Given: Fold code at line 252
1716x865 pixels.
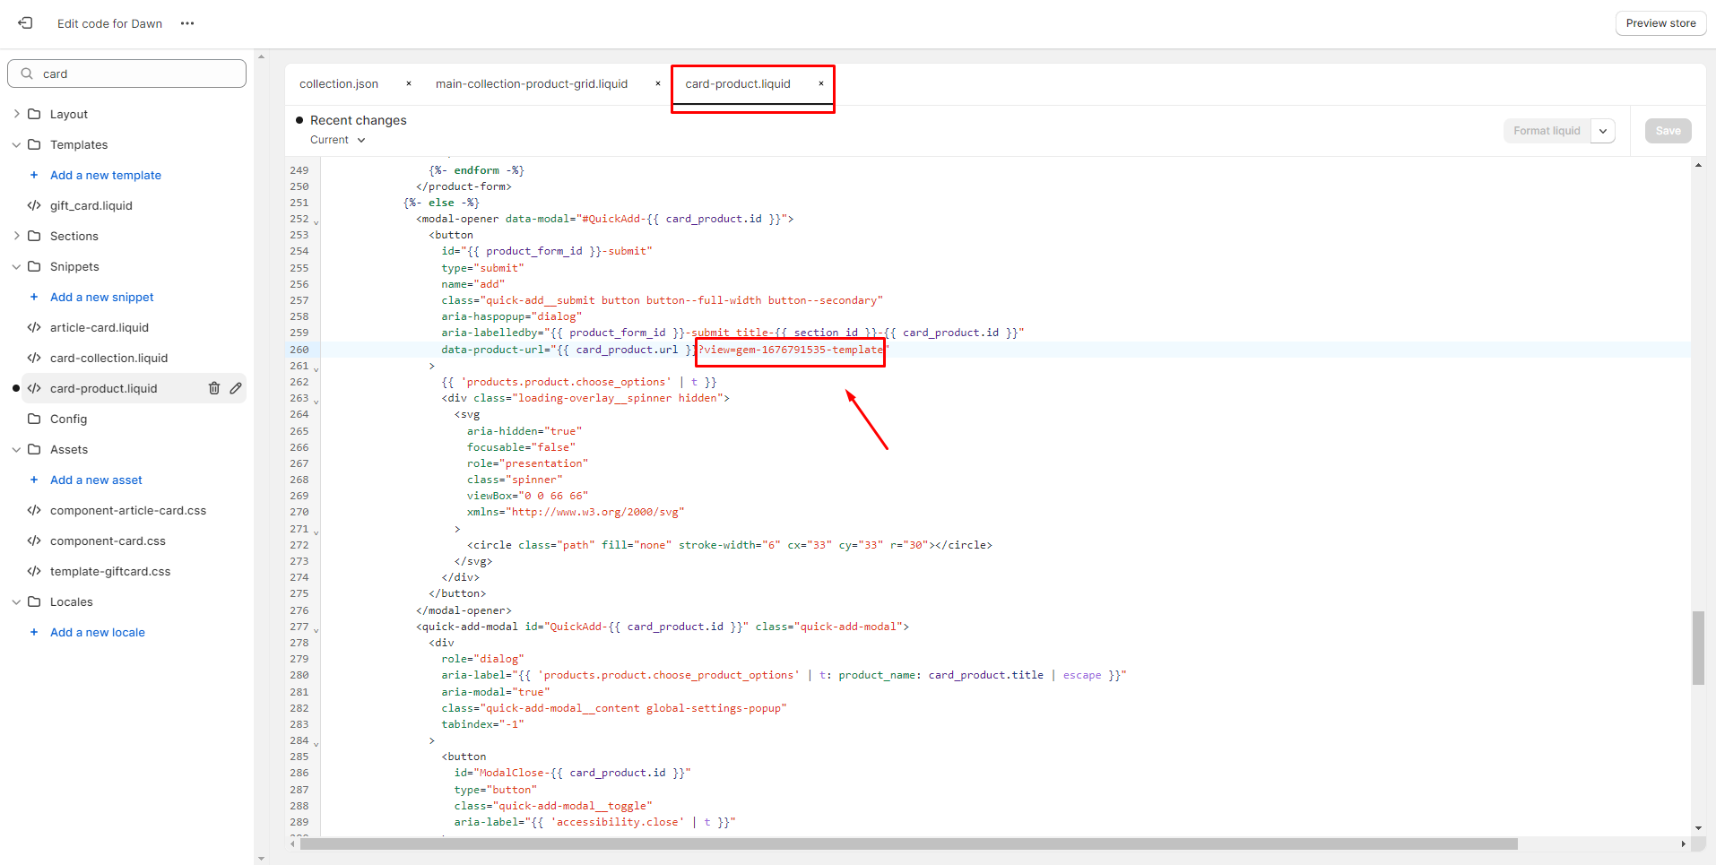Looking at the screenshot, I should (316, 221).
